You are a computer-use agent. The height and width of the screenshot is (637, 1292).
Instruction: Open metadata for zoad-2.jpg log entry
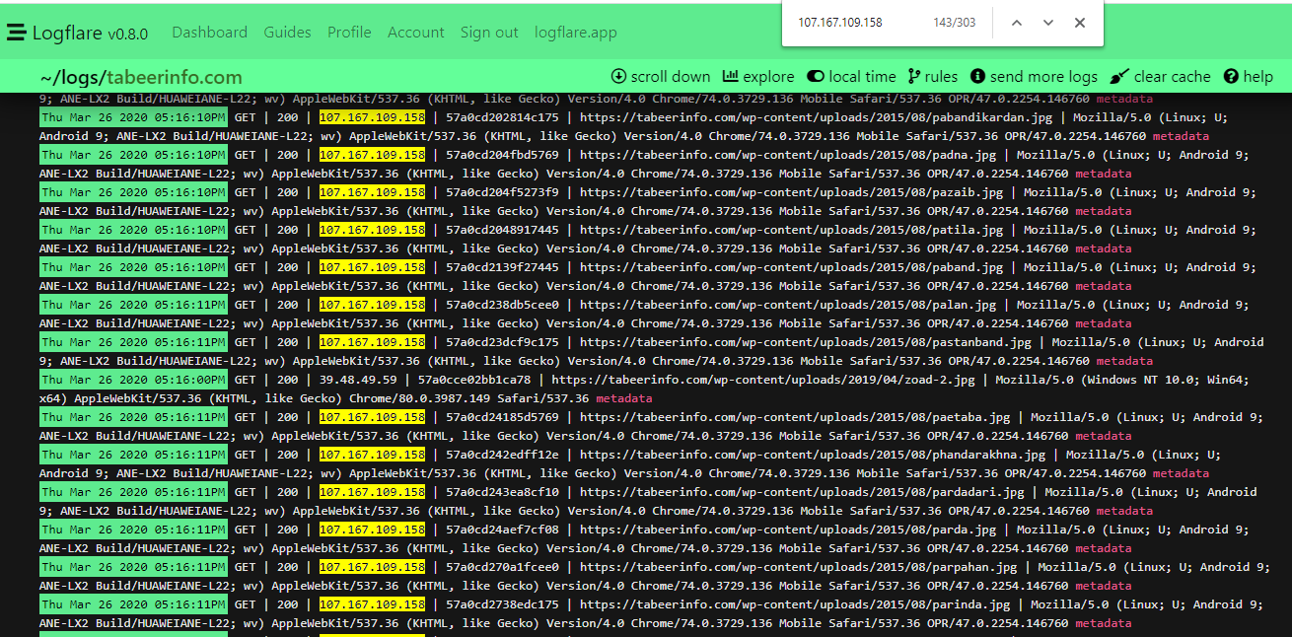tap(624, 398)
